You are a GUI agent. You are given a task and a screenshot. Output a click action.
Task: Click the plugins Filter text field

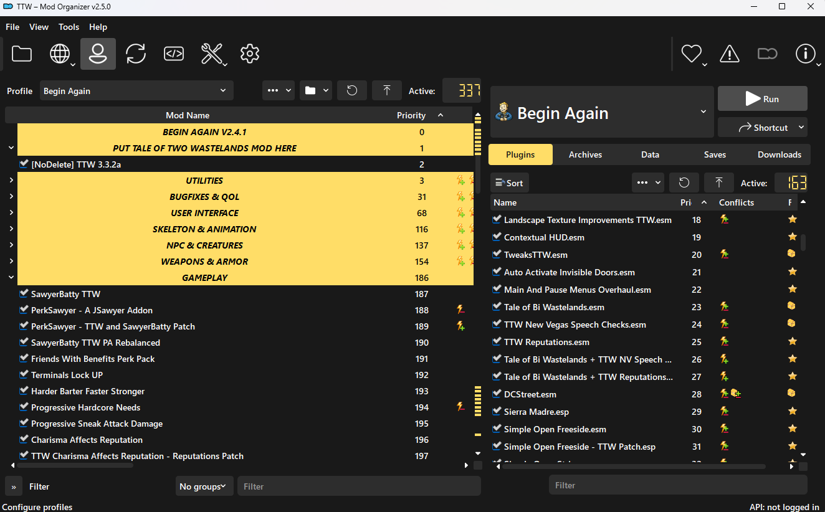pyautogui.click(x=678, y=485)
